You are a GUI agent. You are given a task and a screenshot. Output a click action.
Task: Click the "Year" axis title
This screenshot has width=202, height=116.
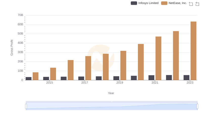pyautogui.click(x=111, y=93)
